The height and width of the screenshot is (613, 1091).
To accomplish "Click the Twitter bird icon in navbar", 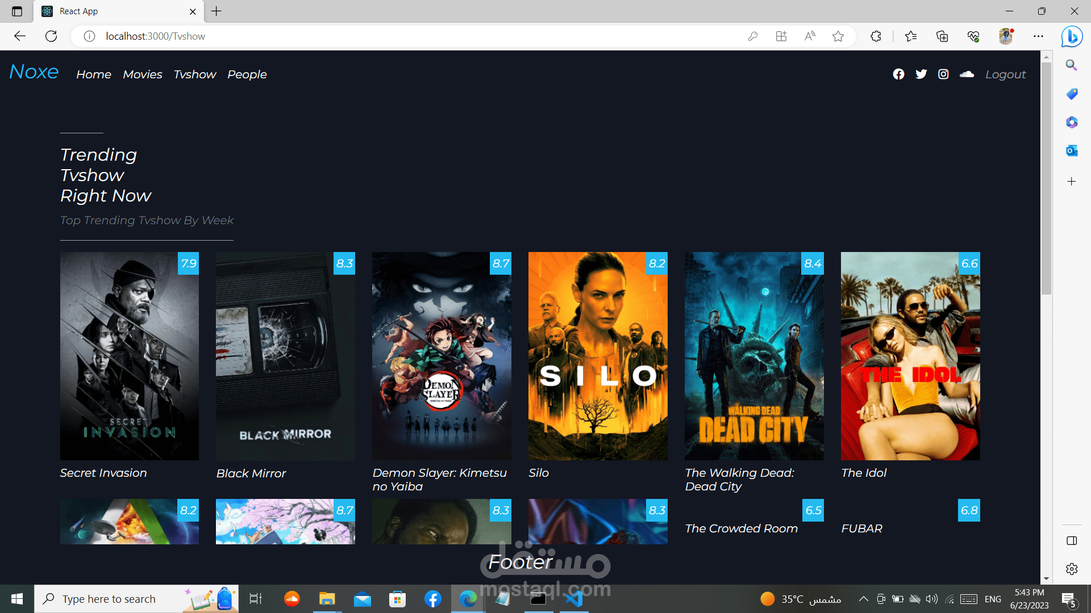I will [921, 74].
